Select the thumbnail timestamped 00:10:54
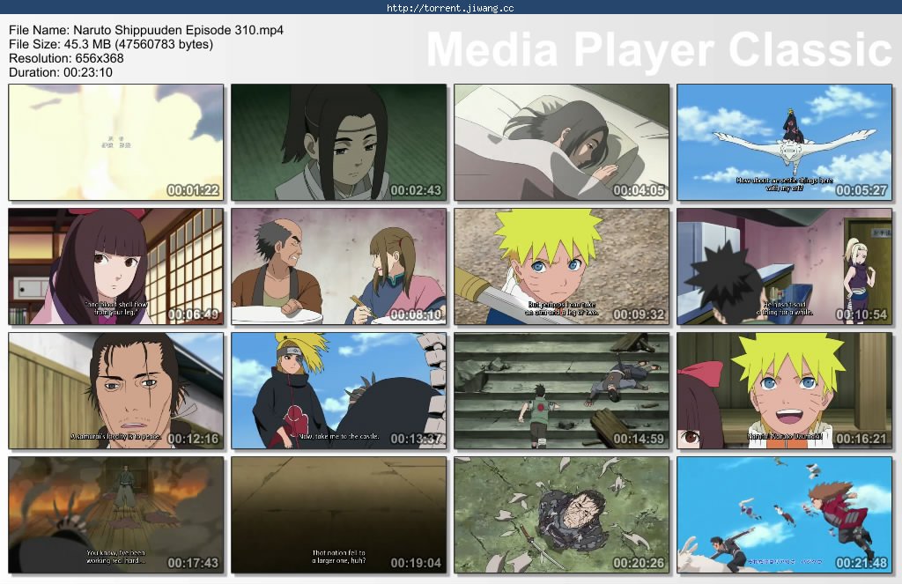 click(784, 267)
